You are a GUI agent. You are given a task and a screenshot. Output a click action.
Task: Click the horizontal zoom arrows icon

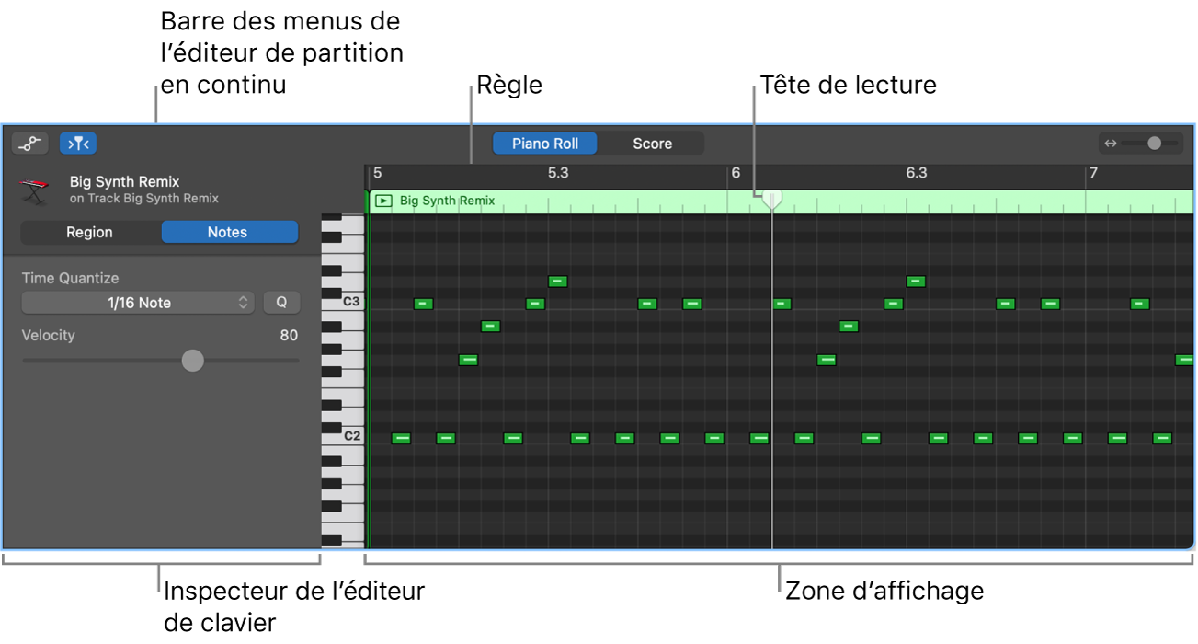point(1111,144)
